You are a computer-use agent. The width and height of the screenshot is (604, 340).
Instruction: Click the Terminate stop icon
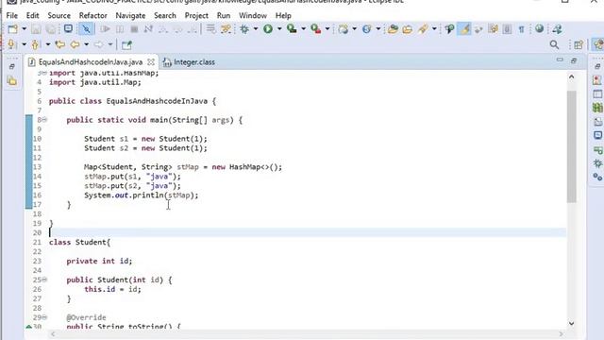134,29
